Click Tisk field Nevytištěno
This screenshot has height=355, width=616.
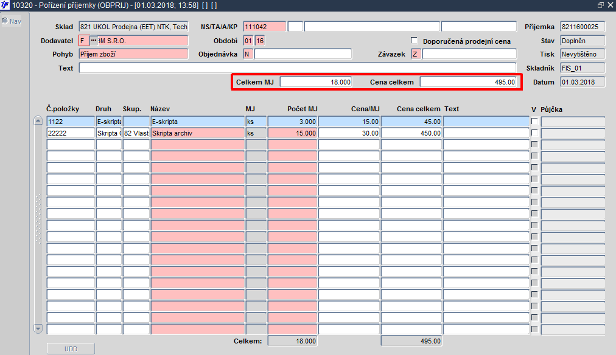click(x=583, y=54)
